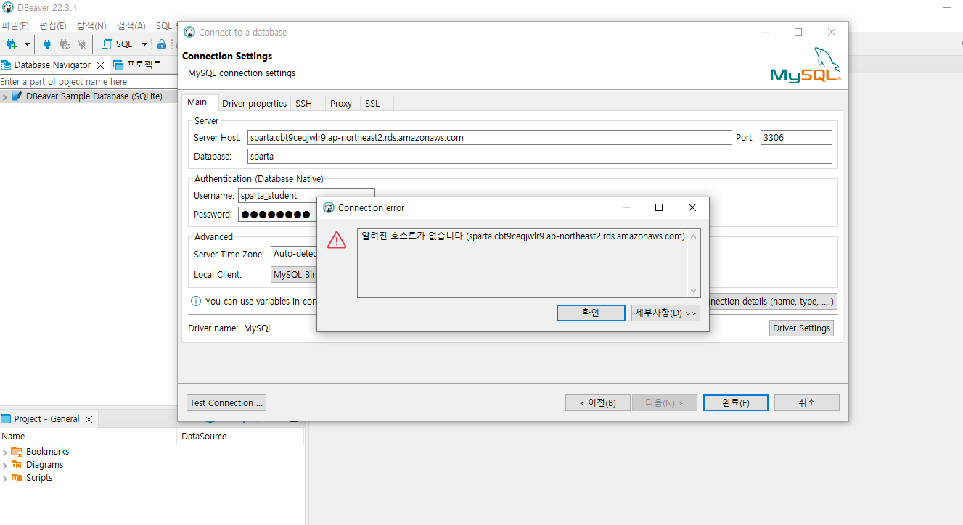
Task: Expand the Diagrams folder
Action: click(x=5, y=465)
